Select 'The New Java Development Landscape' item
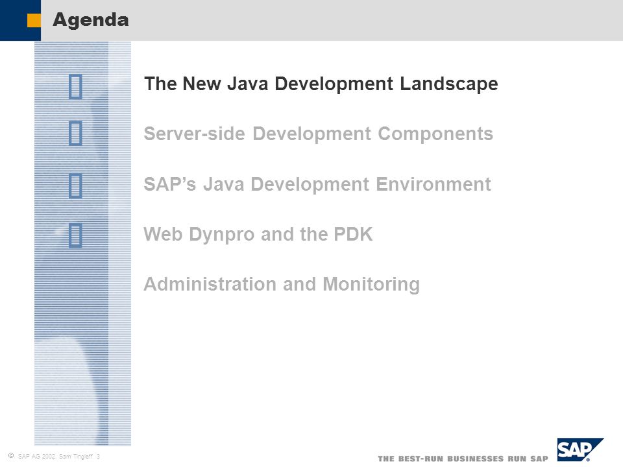 321,84
